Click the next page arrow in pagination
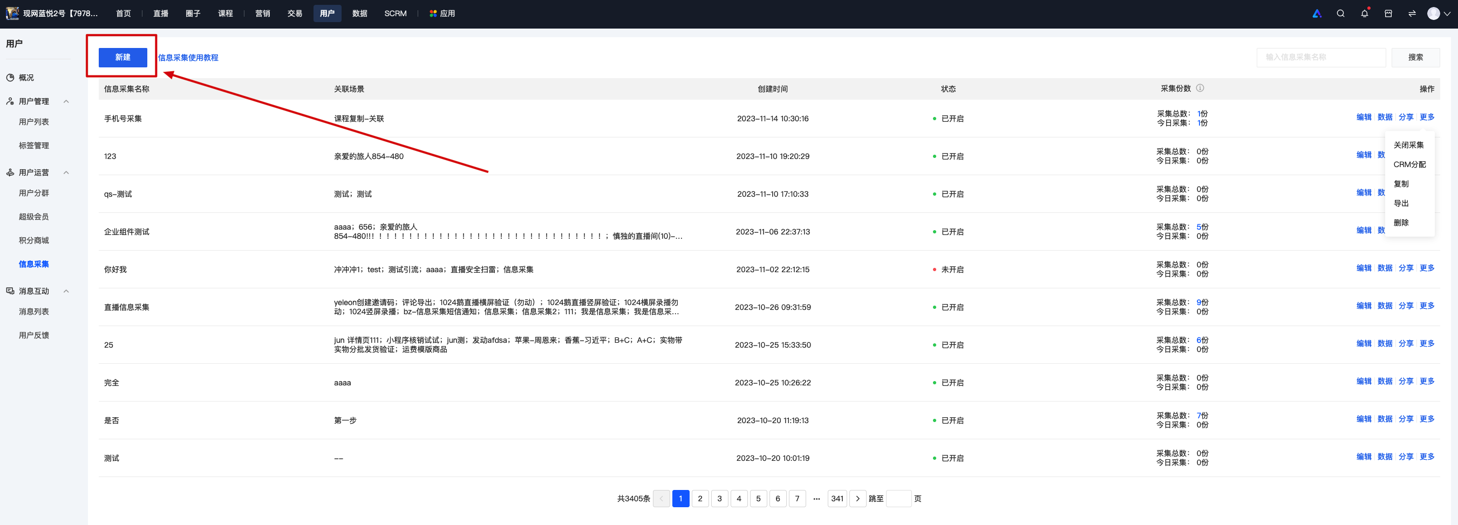 click(x=857, y=499)
